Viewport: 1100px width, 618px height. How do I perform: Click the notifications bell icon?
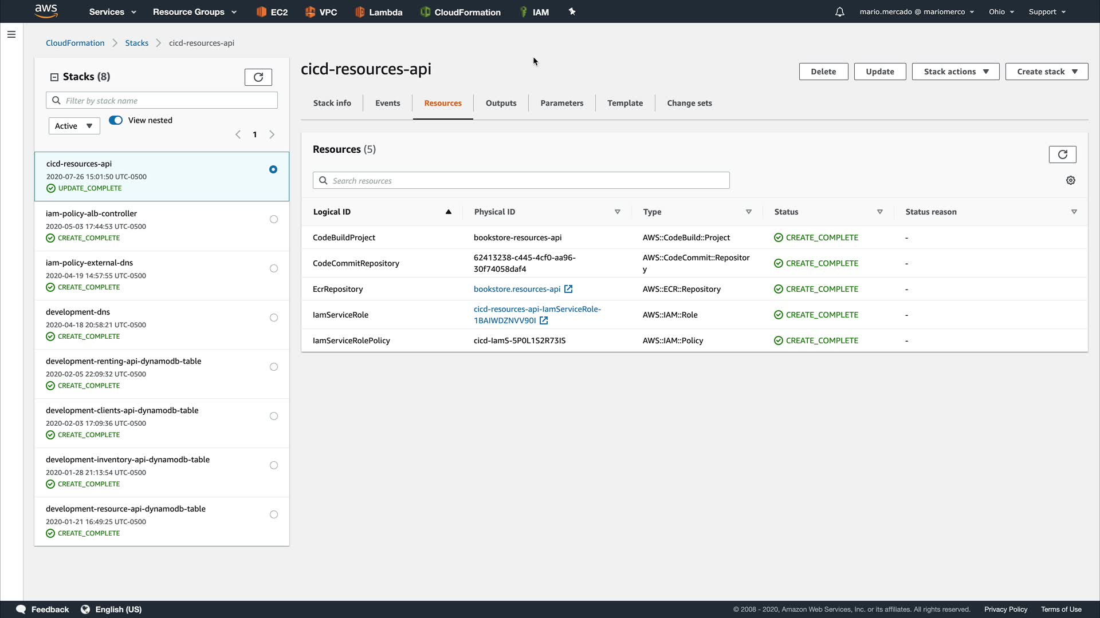[839, 12]
